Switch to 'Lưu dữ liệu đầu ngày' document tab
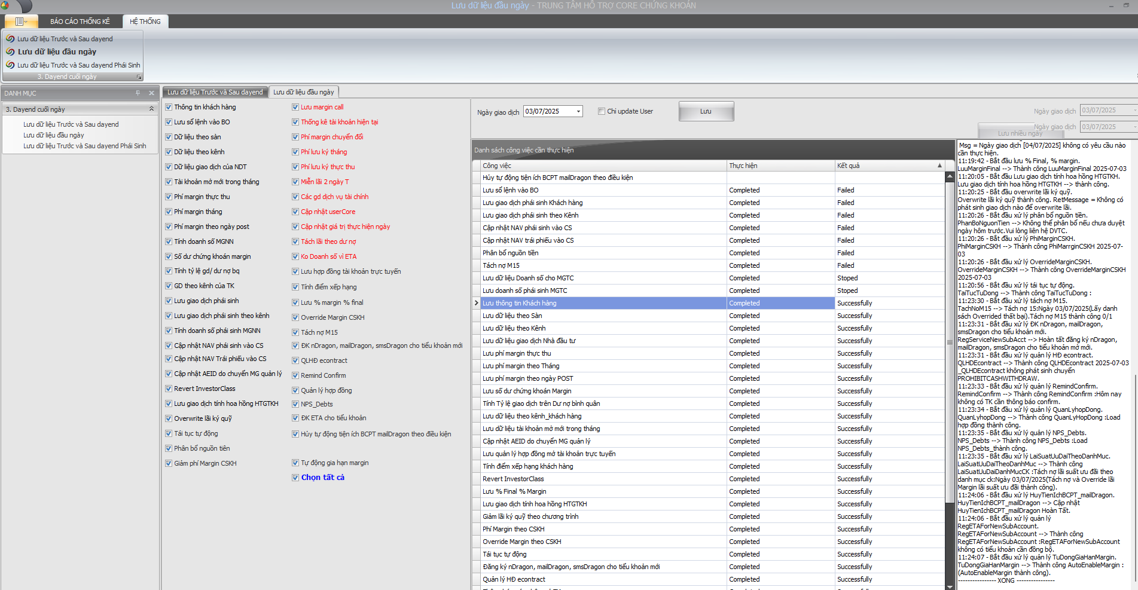The width and height of the screenshot is (1138, 590). [x=304, y=92]
